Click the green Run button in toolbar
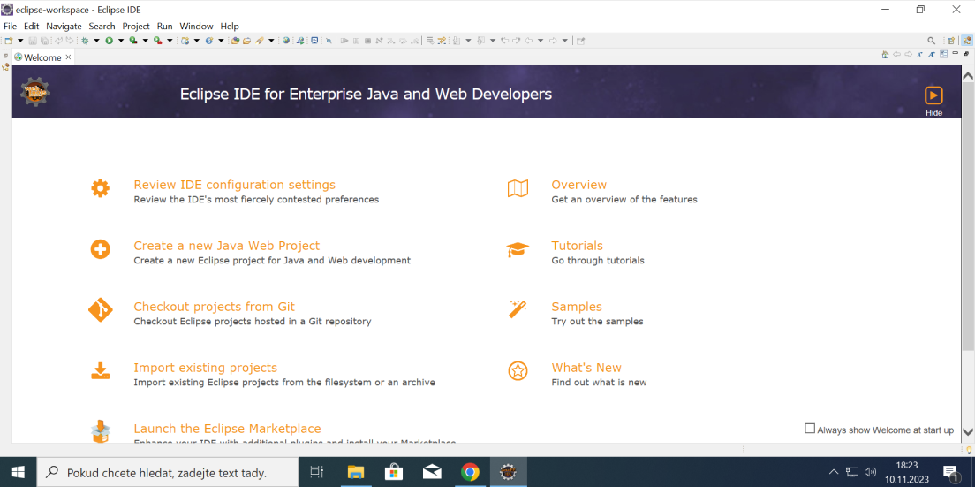975x487 pixels. click(x=110, y=41)
